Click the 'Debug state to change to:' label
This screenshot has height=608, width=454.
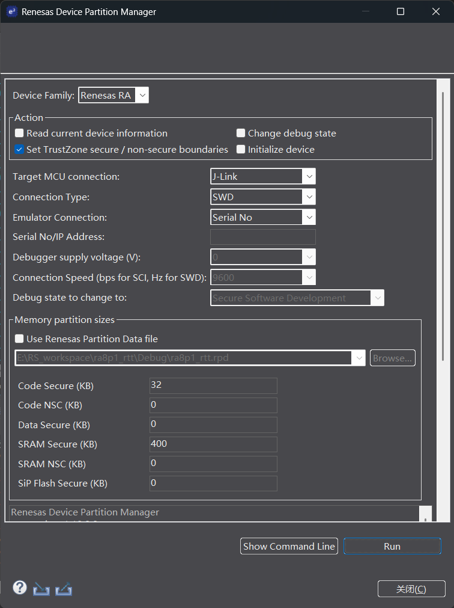[70, 298]
